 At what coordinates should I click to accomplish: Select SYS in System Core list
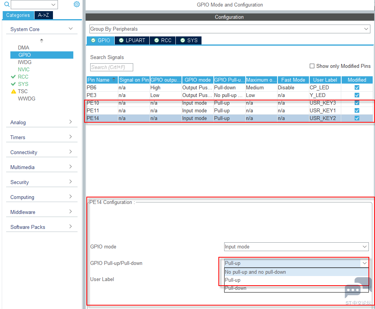click(23, 84)
